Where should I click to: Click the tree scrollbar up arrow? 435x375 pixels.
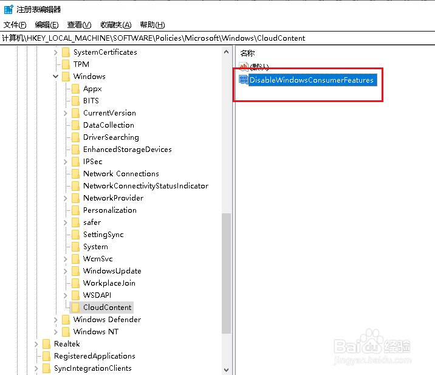[x=227, y=52]
